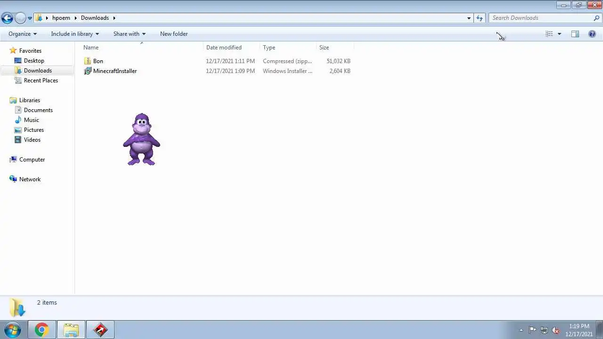Click the Windows Installer type cell
This screenshot has height=339, width=603.
coord(287,71)
